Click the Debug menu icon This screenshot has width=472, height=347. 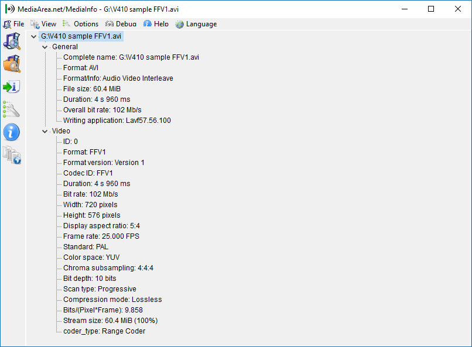point(110,24)
